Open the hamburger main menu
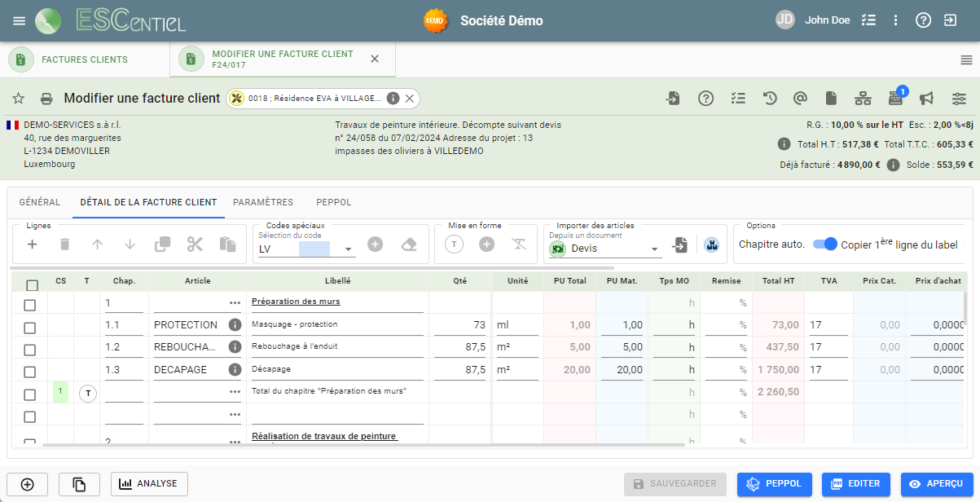The image size is (980, 502). point(20,20)
